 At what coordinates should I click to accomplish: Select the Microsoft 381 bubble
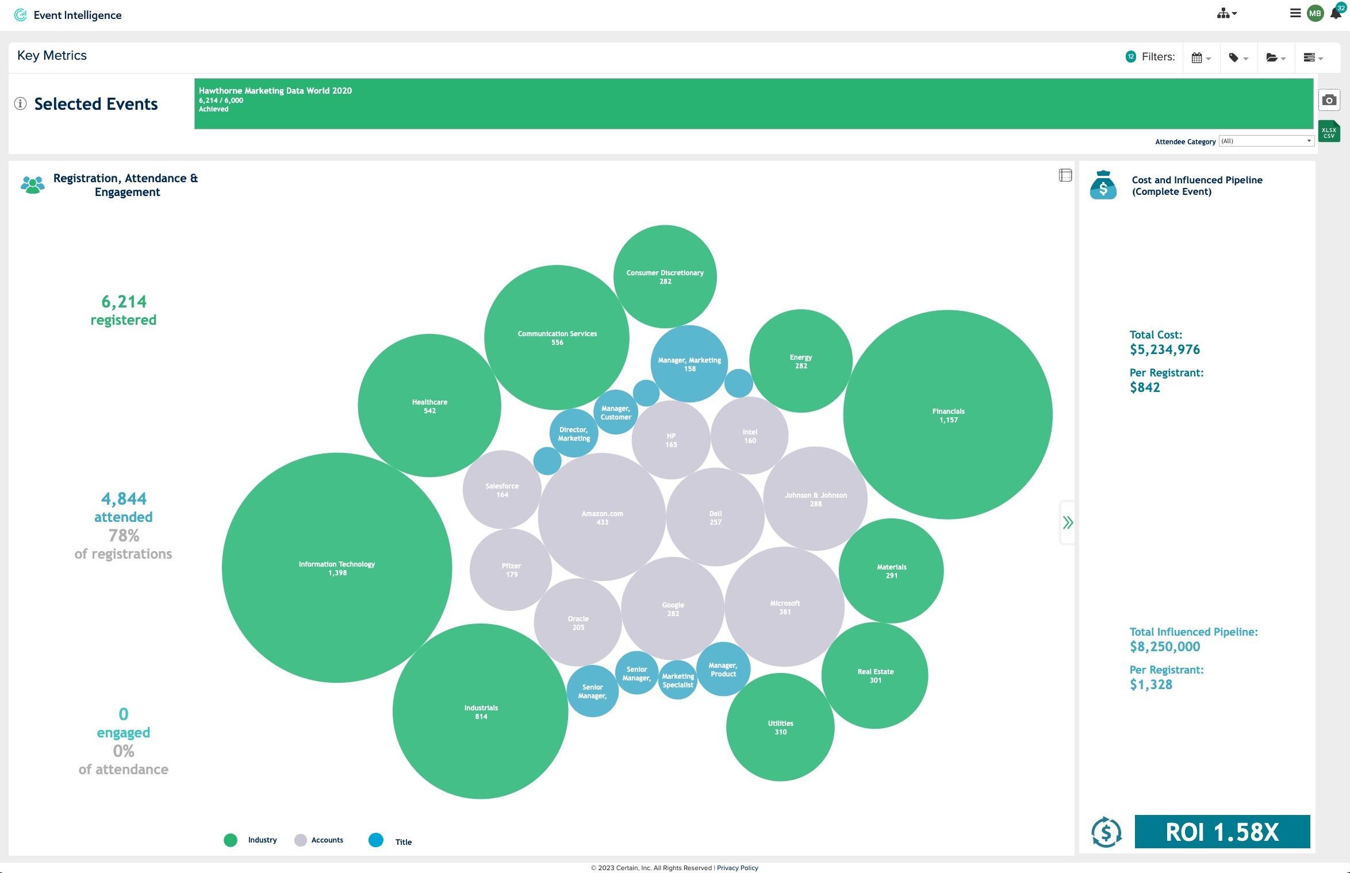point(785,607)
